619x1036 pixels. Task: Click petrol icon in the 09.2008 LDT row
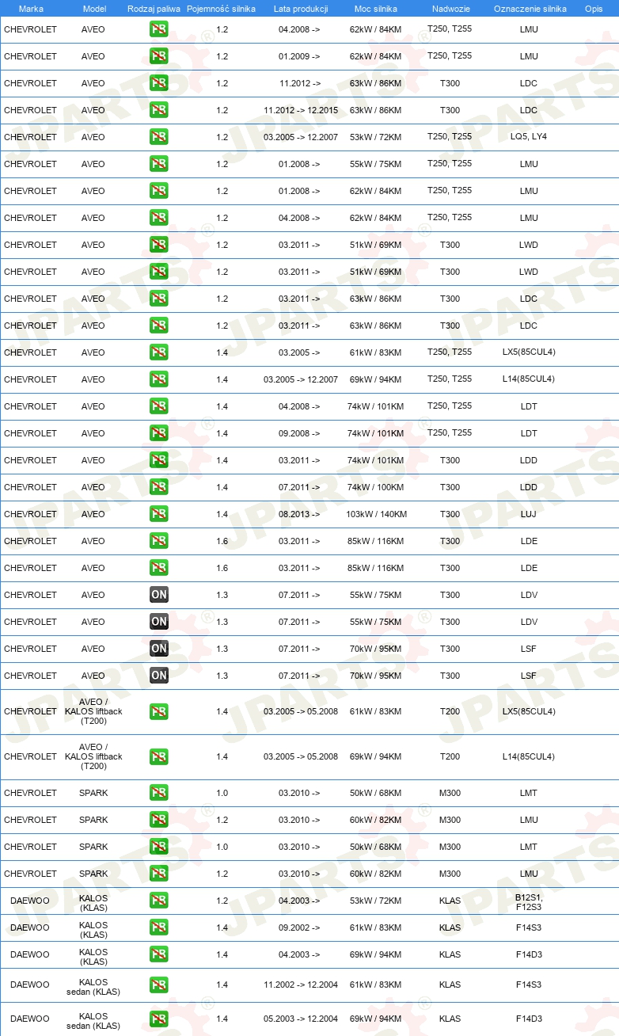159,433
